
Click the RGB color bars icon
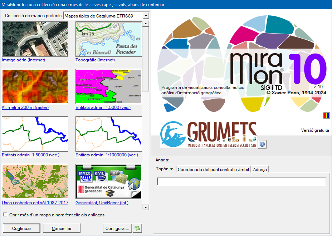click(x=327, y=116)
